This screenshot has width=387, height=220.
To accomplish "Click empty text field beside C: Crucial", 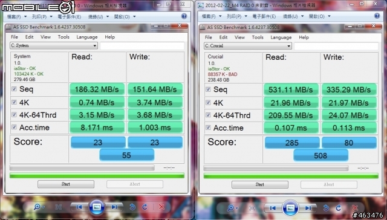I will (x=336, y=46).
